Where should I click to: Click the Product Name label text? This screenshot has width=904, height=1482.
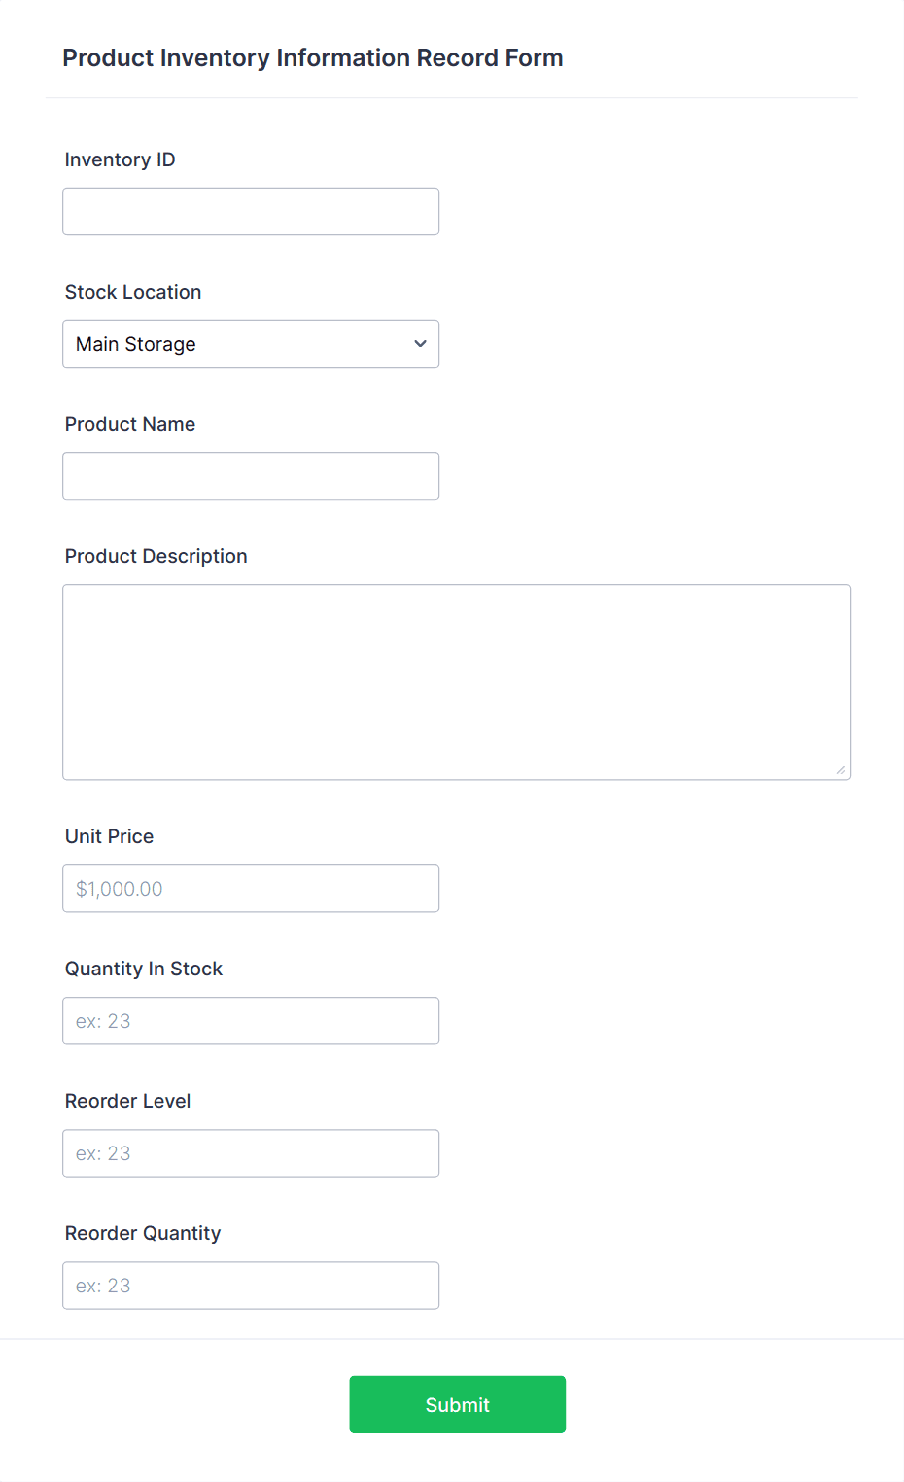click(x=129, y=424)
